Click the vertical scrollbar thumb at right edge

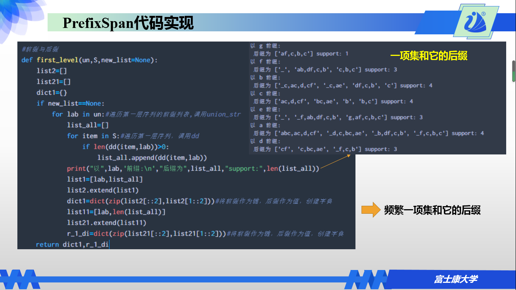[514, 71]
